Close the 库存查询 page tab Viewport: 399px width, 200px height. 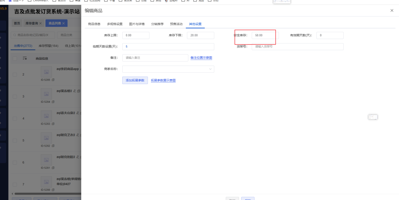41,23
